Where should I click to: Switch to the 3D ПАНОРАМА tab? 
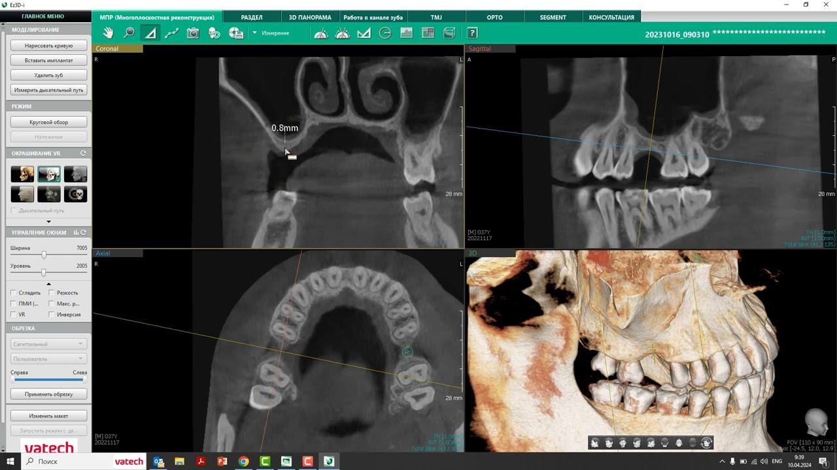click(x=310, y=17)
